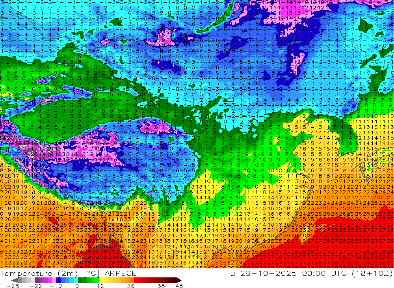This screenshot has width=394, height=288.
Task: Click the 'ARPEGE' model name
Action: (121, 273)
